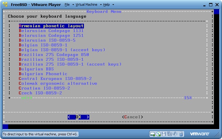Click the vmware logo in status bar
The width and height of the screenshot is (222, 139).
(200, 134)
